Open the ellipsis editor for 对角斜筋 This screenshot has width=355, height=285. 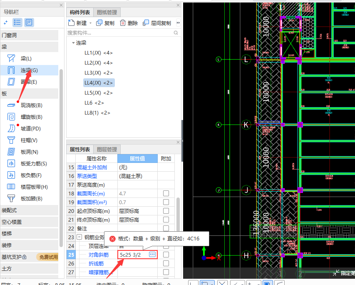pos(152,255)
